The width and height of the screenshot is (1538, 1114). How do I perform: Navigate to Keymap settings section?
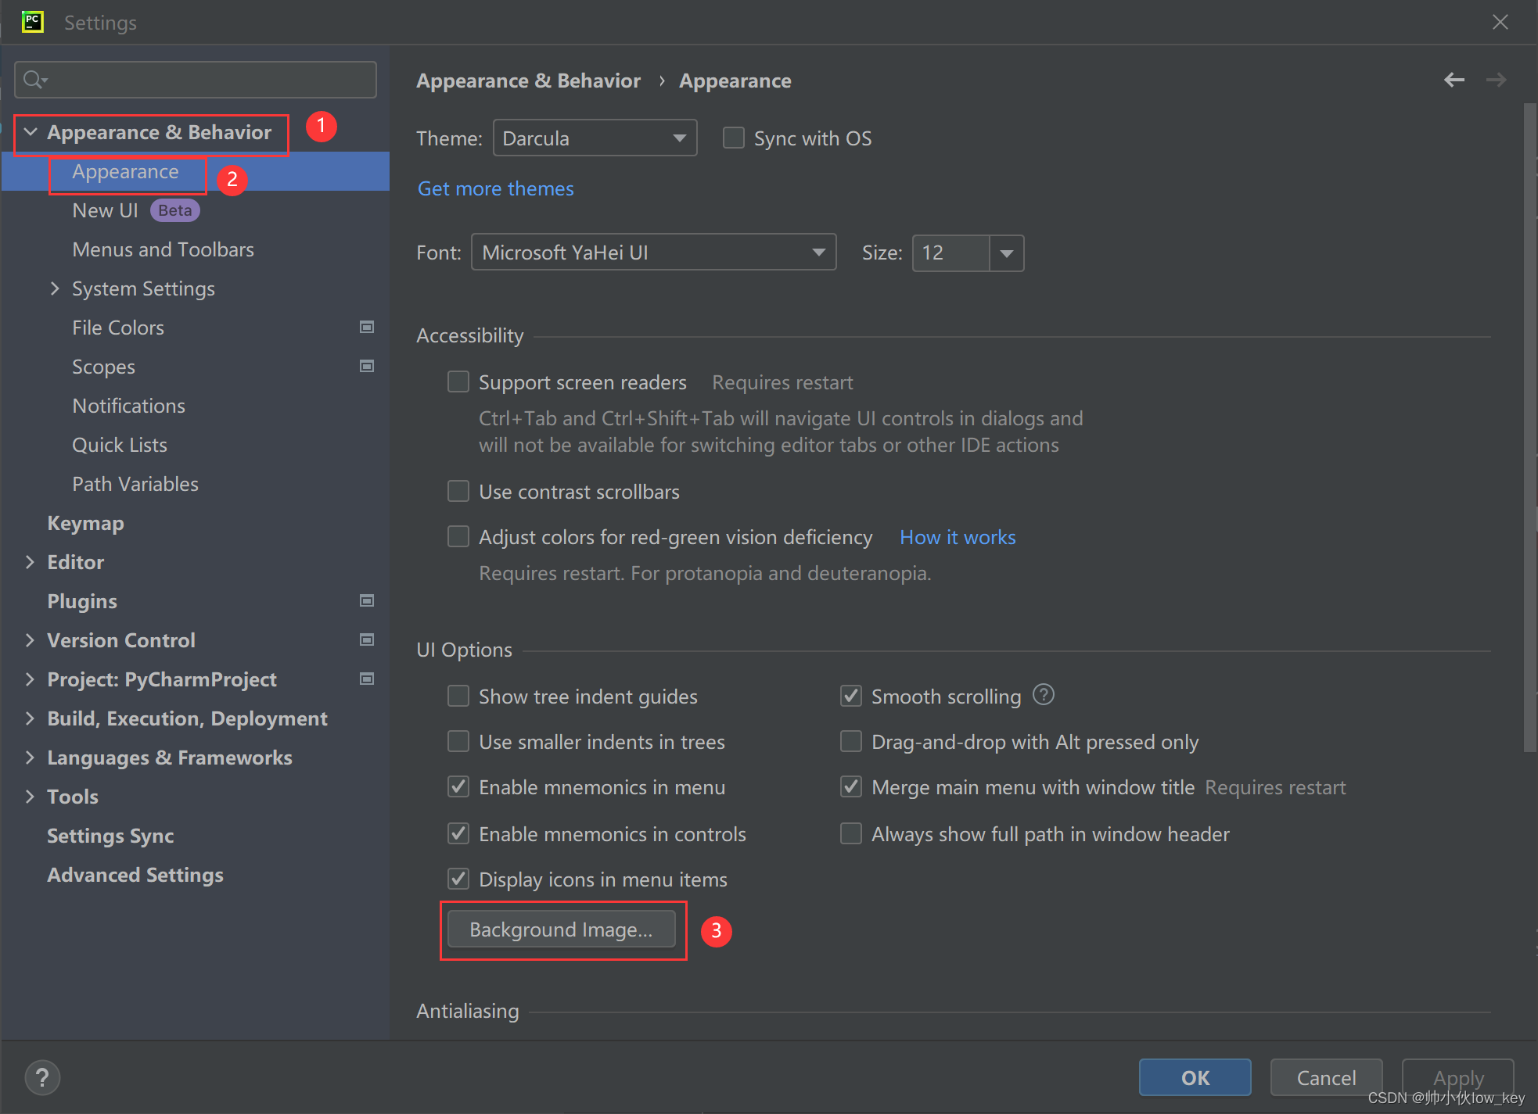(x=84, y=522)
